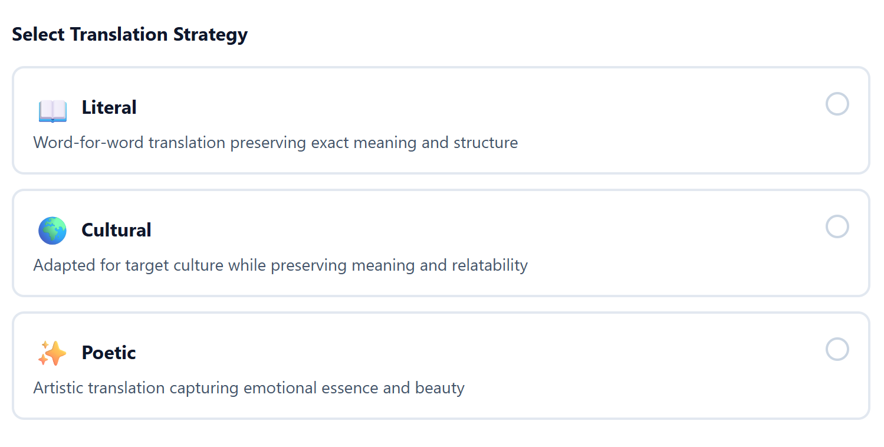Click the bold Cultural title text
884x447 pixels.
click(116, 230)
